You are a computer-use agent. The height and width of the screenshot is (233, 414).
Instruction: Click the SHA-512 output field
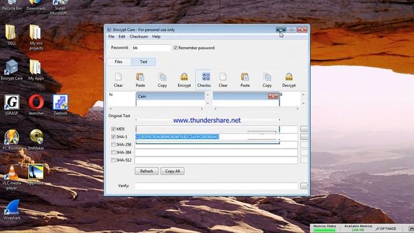(216, 160)
